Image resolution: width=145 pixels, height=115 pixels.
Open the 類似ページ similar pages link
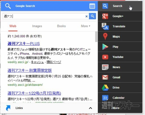tap(54, 62)
